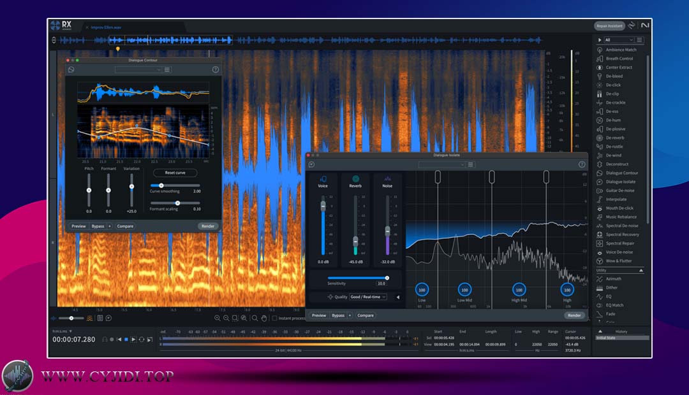Viewport: 689px width, 395px height.
Task: Toggle Bypass in the Dialogue Contour window
Action: [x=98, y=226]
